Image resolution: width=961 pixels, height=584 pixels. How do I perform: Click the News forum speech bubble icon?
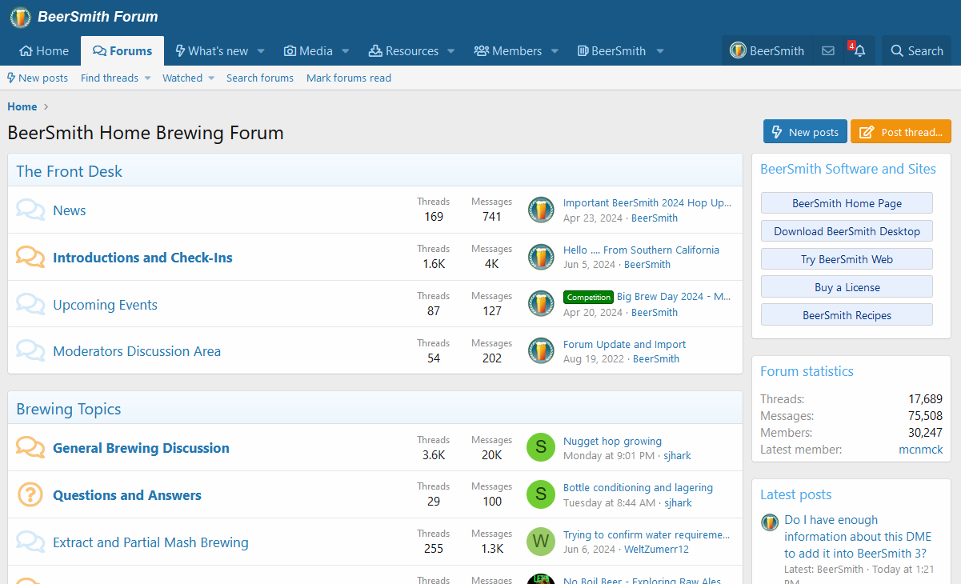30,210
